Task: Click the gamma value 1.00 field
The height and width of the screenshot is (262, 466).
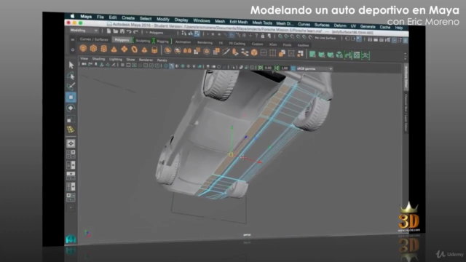Action: pos(285,68)
